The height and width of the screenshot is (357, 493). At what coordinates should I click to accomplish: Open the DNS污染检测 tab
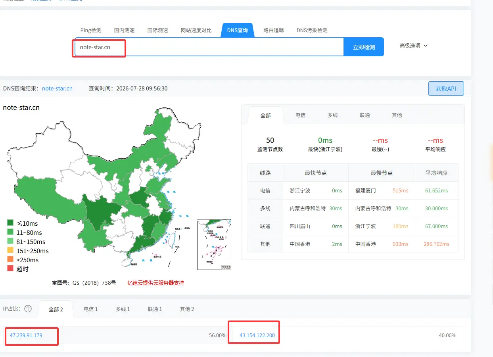tap(312, 30)
